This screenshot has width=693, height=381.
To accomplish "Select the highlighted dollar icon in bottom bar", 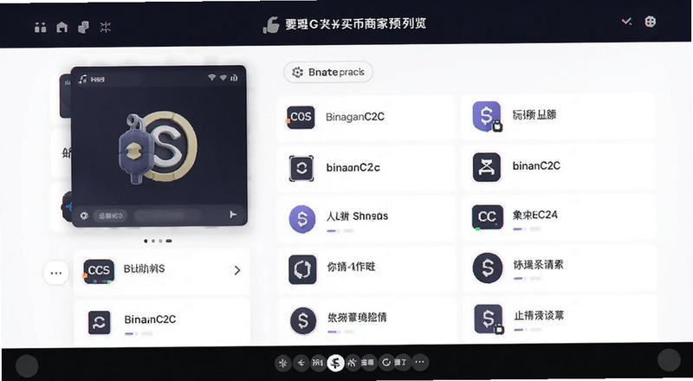I will tap(335, 363).
